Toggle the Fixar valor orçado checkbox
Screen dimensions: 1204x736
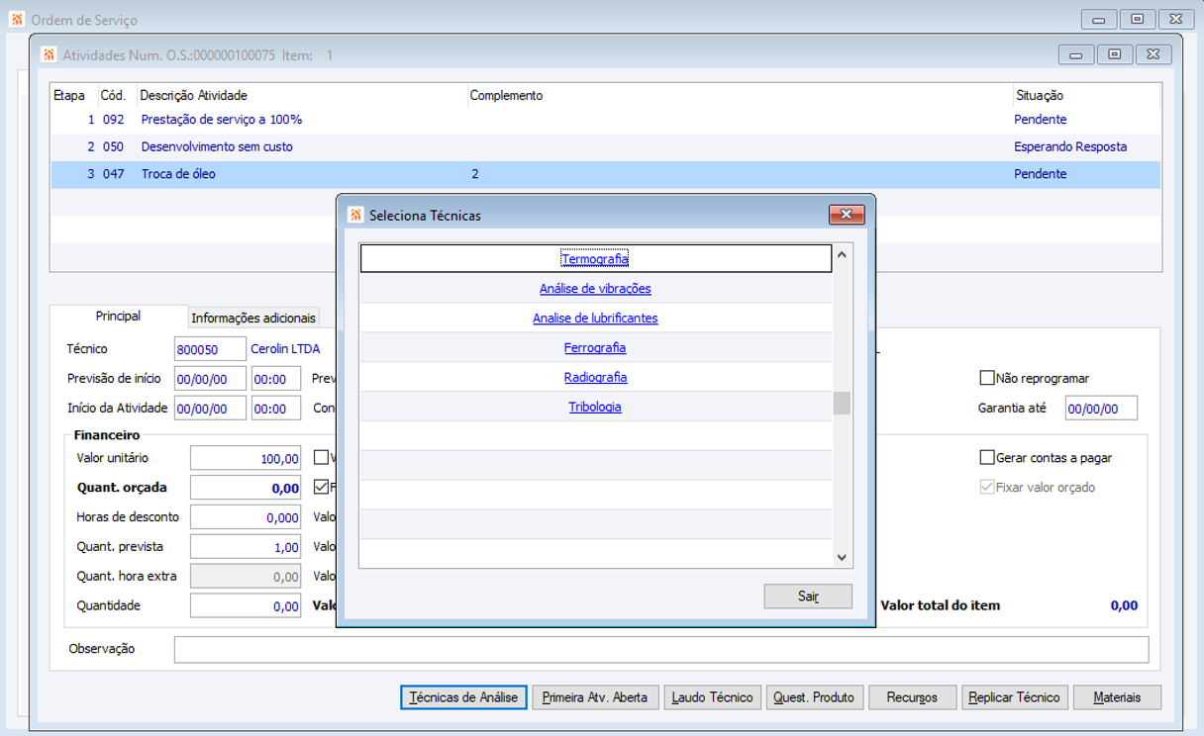[986, 488]
